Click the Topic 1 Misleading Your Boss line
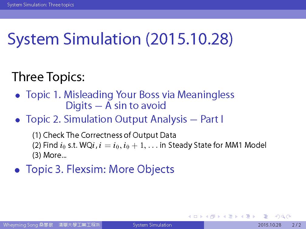This screenshot has height=229, width=306. click(x=130, y=95)
